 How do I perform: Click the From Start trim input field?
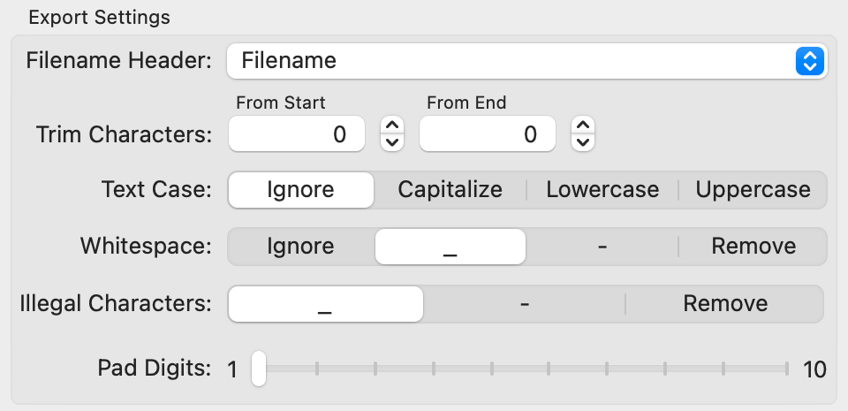[297, 134]
